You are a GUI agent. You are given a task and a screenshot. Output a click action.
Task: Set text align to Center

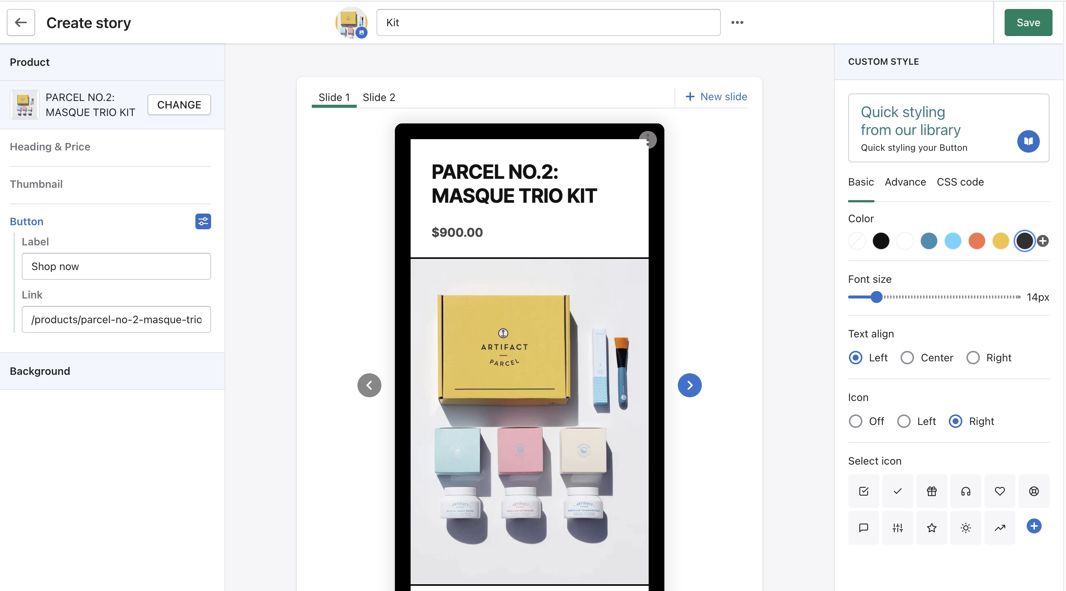[907, 358]
